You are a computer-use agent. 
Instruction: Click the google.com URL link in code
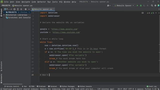point(64,29)
